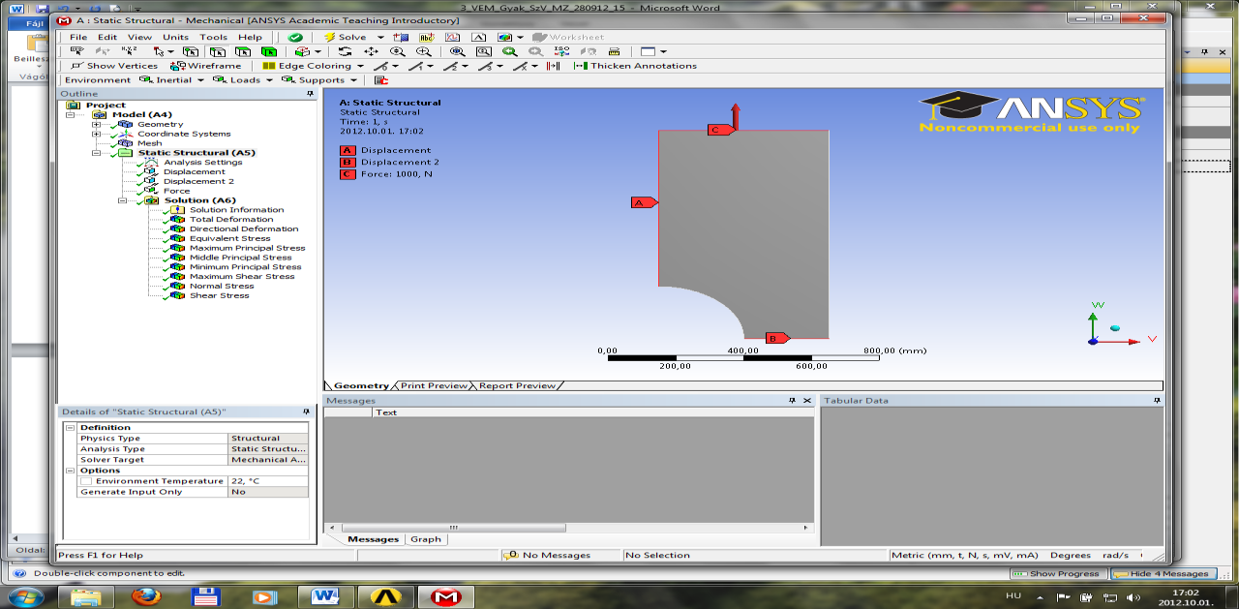Screen dimensions: 1239x609
Task: Collapse the Solution (A6) node
Action: (x=122, y=200)
